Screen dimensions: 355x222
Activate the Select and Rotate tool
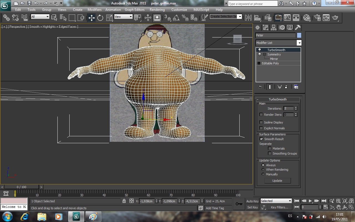(x=100, y=17)
